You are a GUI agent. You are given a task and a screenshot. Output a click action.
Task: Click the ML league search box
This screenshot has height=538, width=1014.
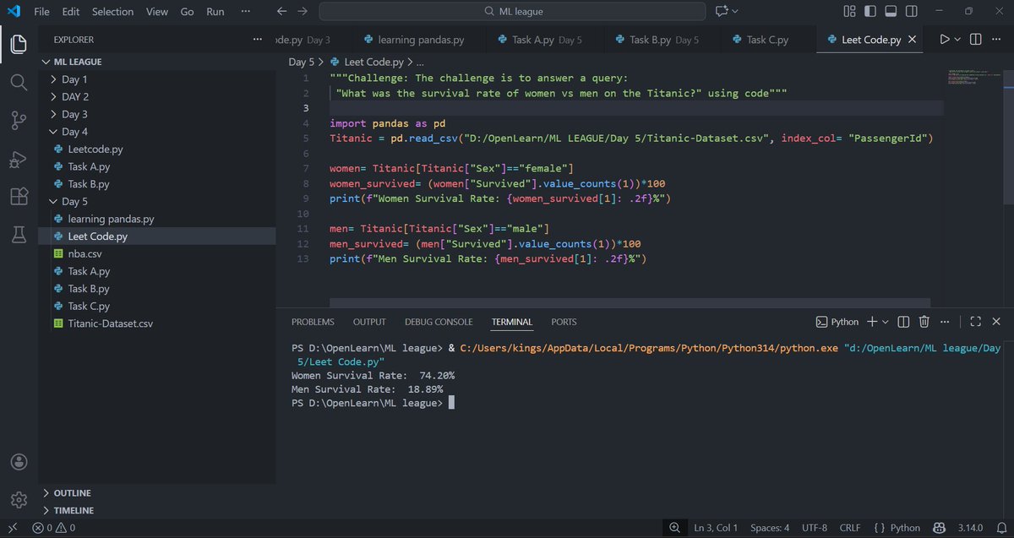click(x=512, y=12)
